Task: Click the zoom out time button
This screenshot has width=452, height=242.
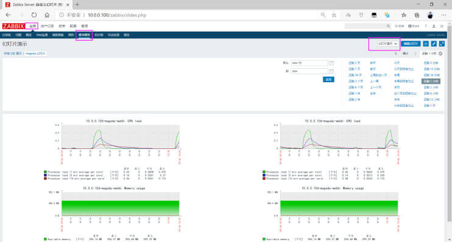Action: tap(406, 54)
